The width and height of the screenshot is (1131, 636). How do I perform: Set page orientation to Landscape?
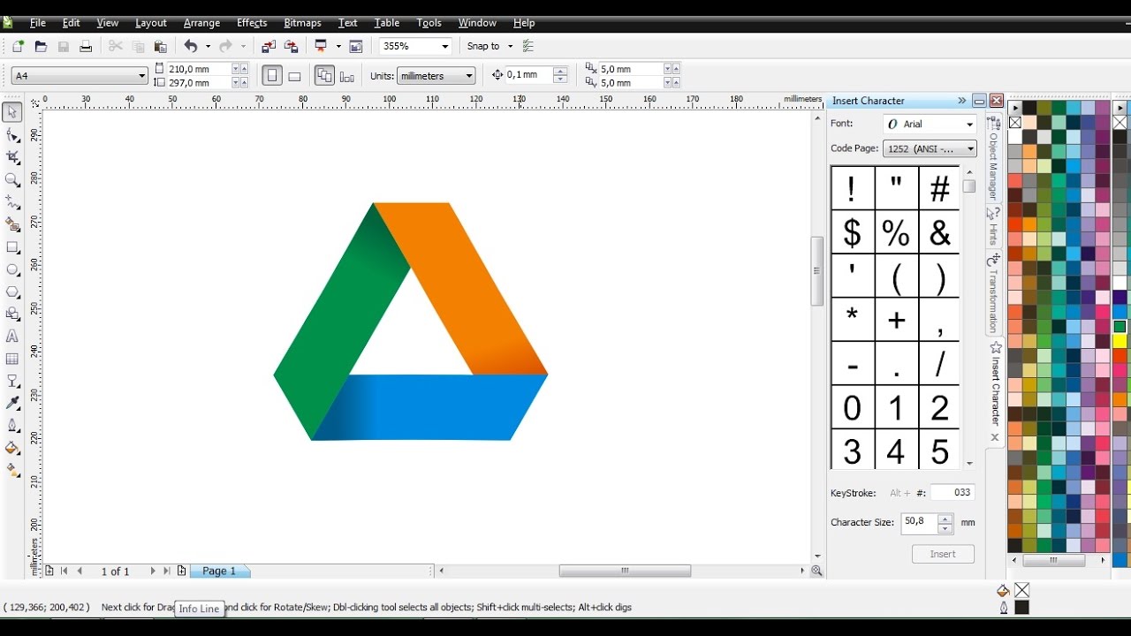click(x=295, y=76)
